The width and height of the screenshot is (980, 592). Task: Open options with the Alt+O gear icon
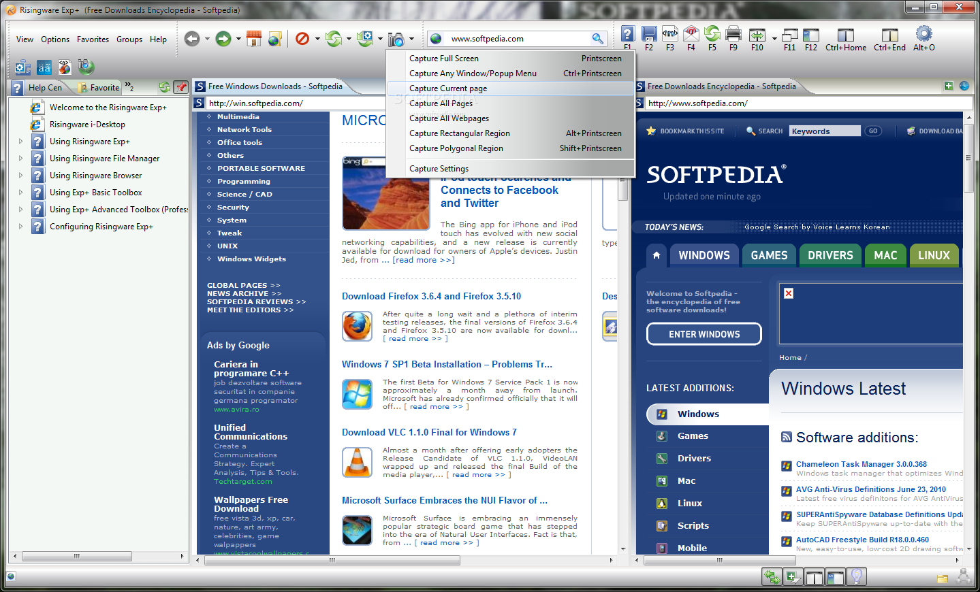coord(924,33)
